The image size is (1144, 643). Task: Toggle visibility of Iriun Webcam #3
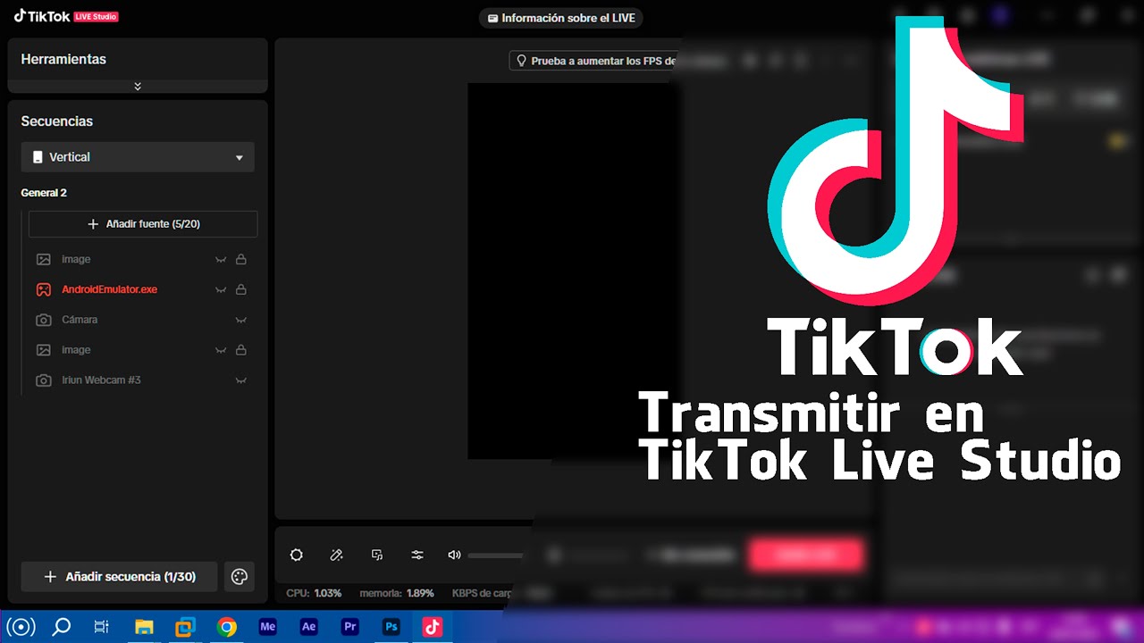pyautogui.click(x=240, y=380)
